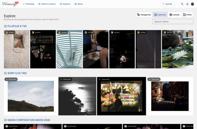Open the dark wooden door photo
The height and width of the screenshot is (129, 197).
pyautogui.click(x=148, y=49)
